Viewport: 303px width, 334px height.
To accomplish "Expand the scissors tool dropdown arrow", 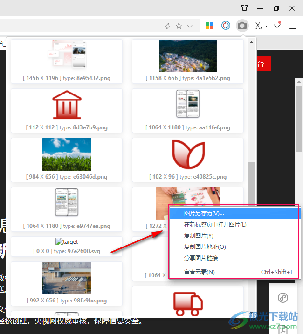I will pyautogui.click(x=266, y=26).
